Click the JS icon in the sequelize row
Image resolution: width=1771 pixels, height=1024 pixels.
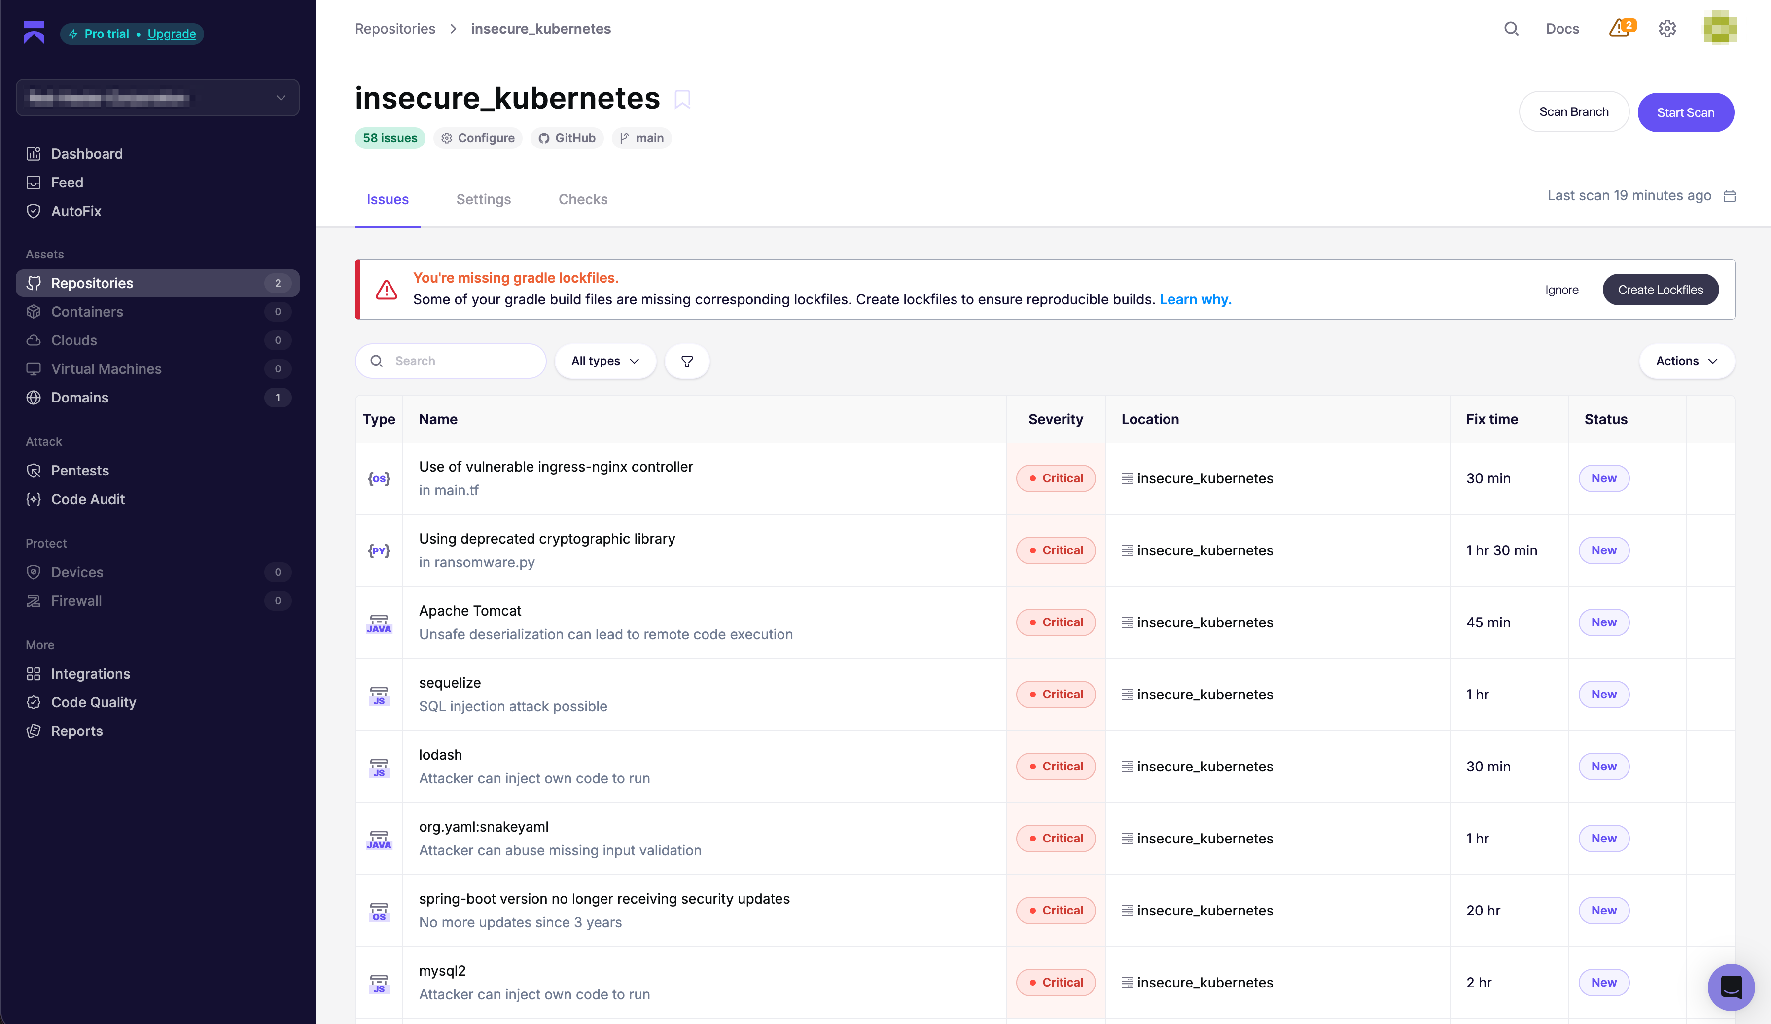(x=379, y=695)
